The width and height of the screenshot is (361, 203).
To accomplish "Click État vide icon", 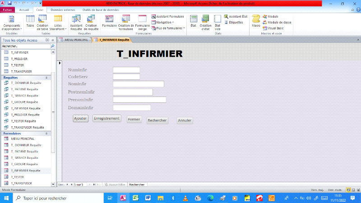I will [218, 23].
